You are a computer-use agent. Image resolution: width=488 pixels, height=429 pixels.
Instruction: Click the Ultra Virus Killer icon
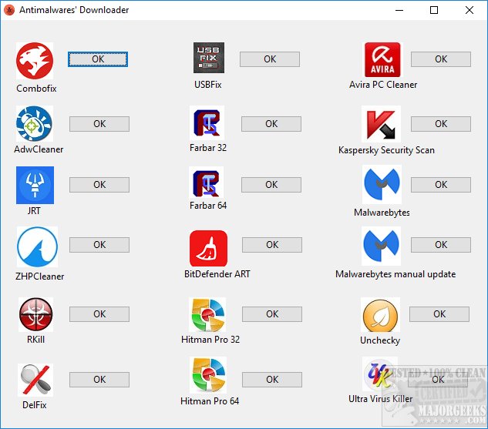(x=380, y=374)
